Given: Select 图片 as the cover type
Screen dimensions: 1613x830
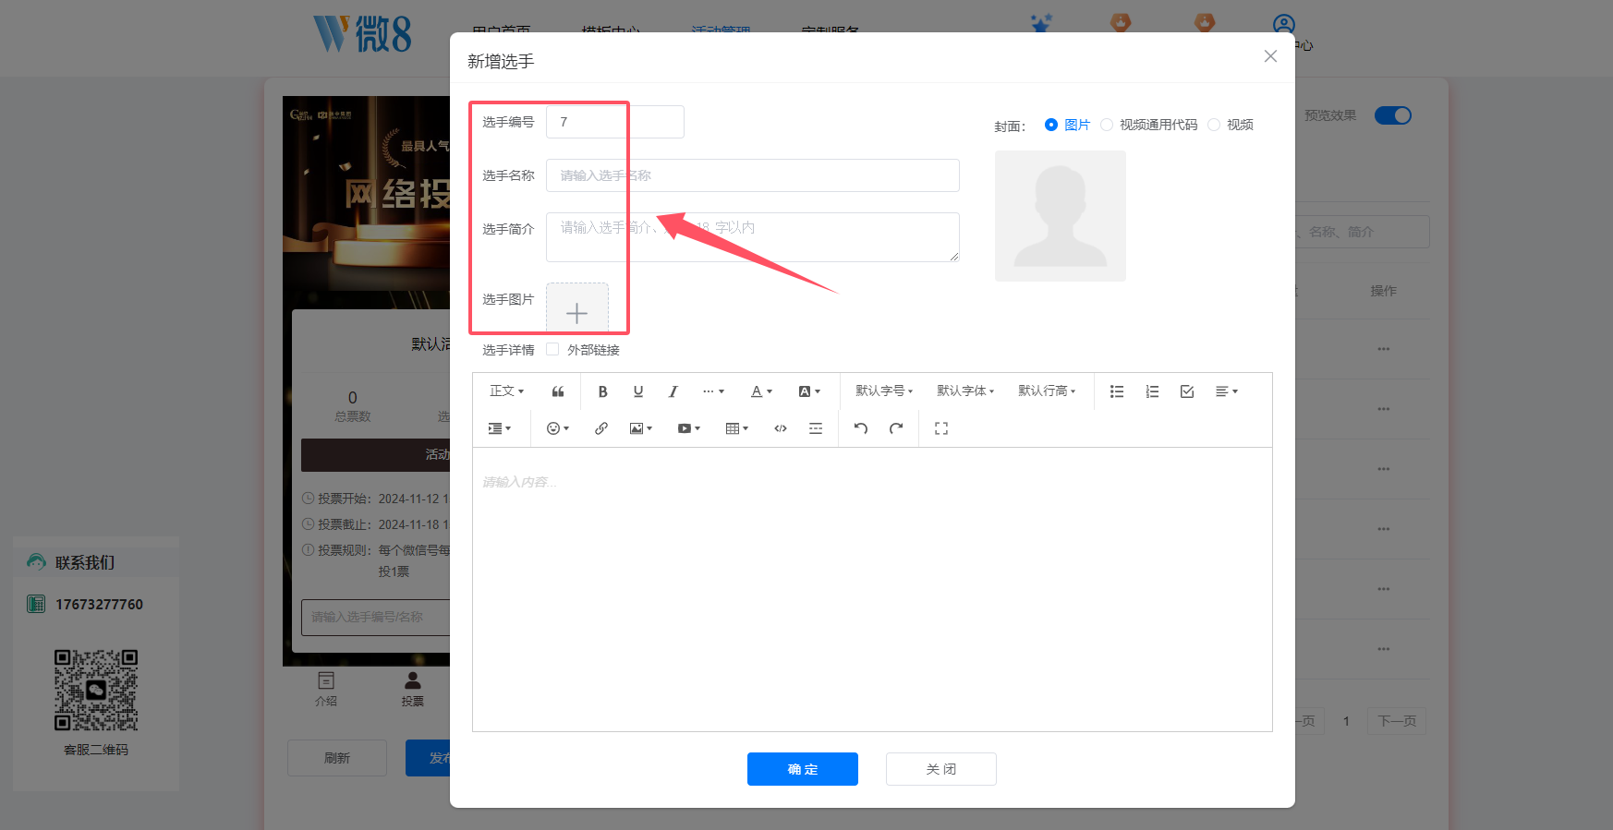Looking at the screenshot, I should (1067, 125).
